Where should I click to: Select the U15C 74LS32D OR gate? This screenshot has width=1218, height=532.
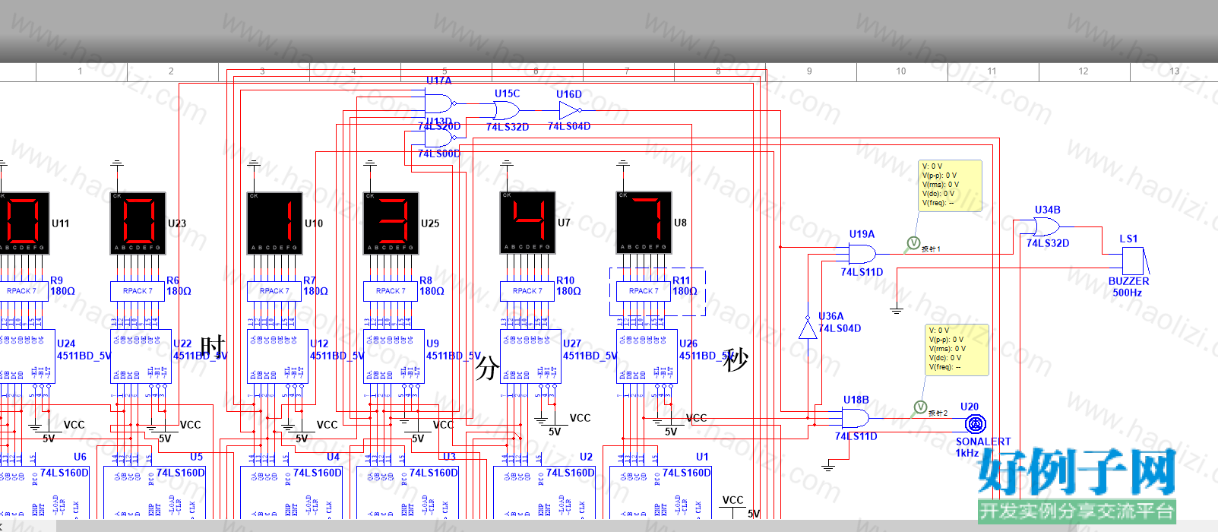pyautogui.click(x=507, y=111)
